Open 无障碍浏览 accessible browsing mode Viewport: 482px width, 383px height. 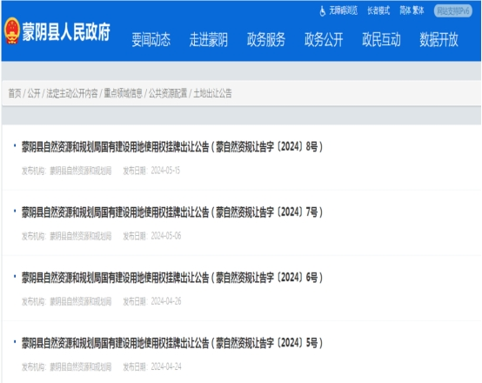(x=344, y=11)
